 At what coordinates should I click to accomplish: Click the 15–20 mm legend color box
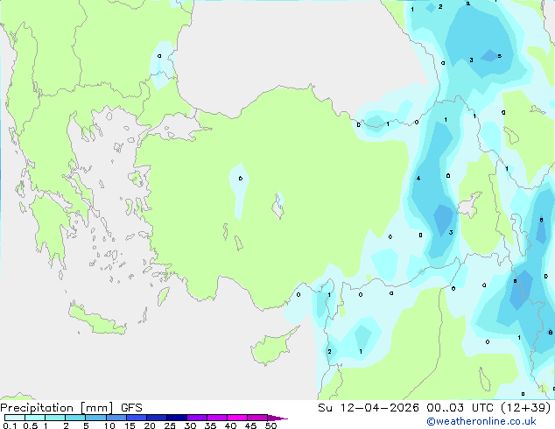(x=136, y=418)
